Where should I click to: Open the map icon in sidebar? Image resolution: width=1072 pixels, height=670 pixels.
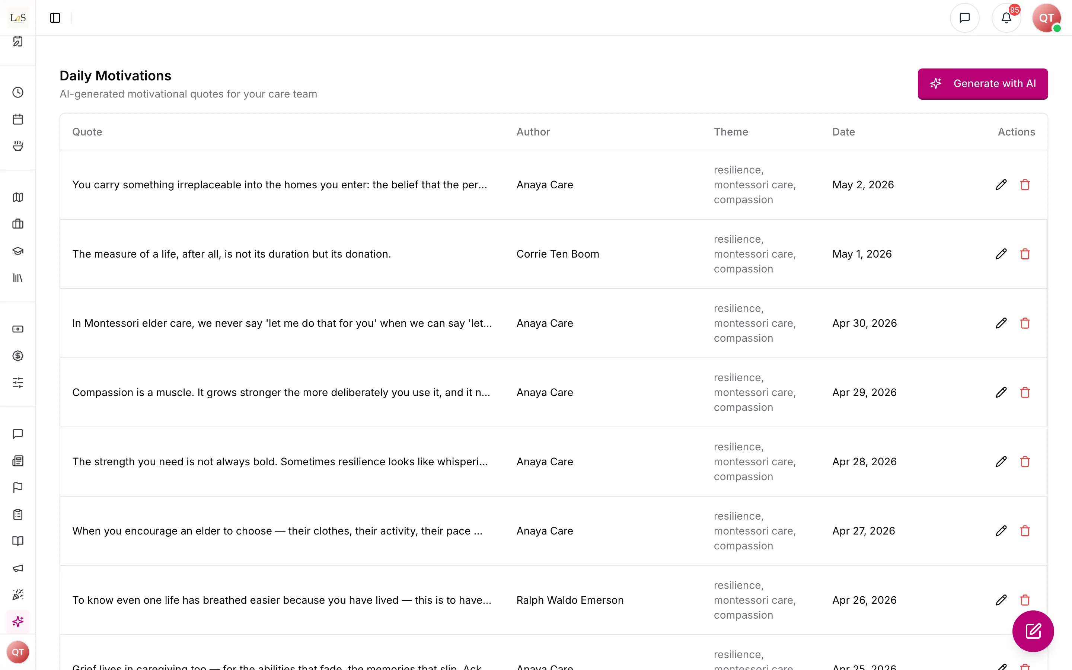click(x=18, y=197)
